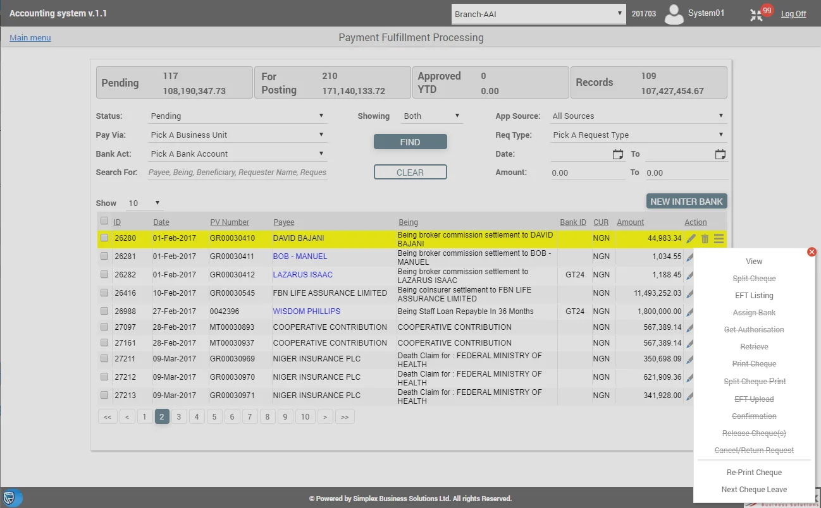
Task: Open the Status dropdown showing Pending
Action: click(237, 116)
